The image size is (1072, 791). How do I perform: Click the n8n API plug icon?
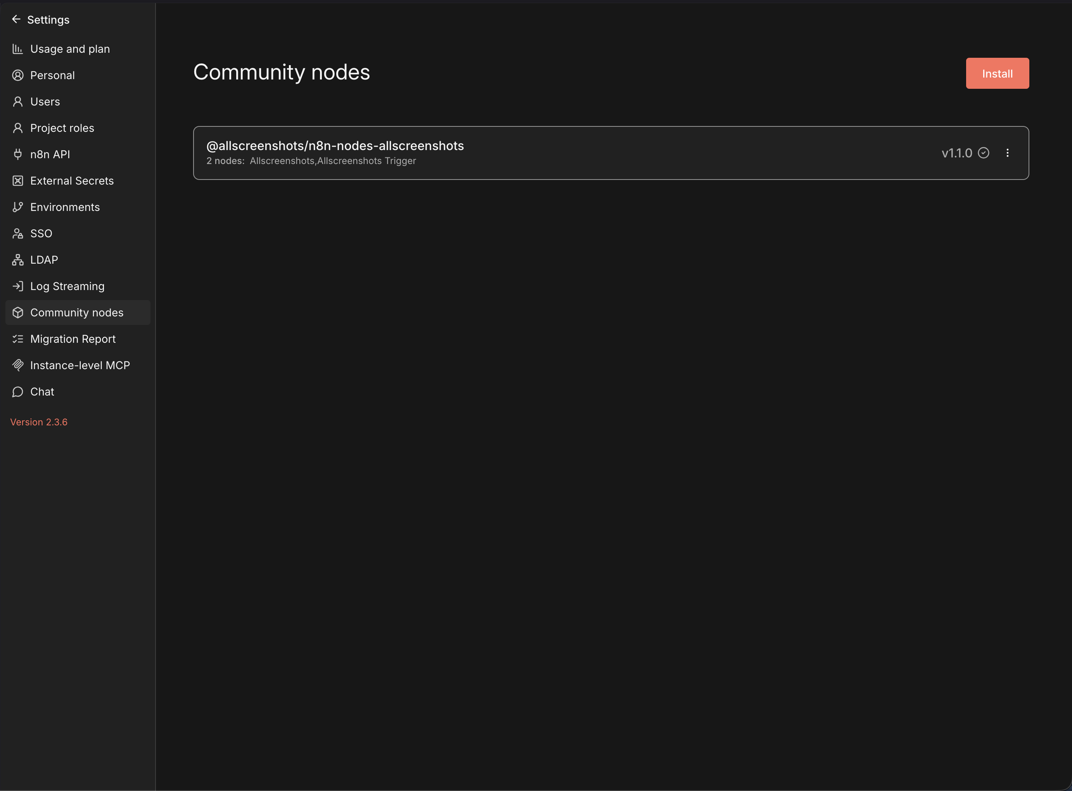[18, 154]
